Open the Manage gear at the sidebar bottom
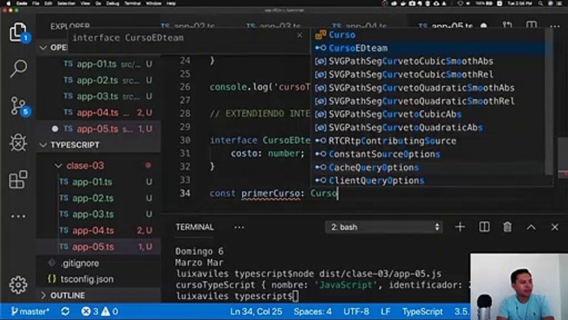The width and height of the screenshot is (568, 320). pyautogui.click(x=18, y=284)
